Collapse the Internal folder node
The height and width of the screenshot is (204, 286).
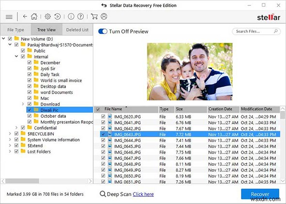[x=16, y=56]
